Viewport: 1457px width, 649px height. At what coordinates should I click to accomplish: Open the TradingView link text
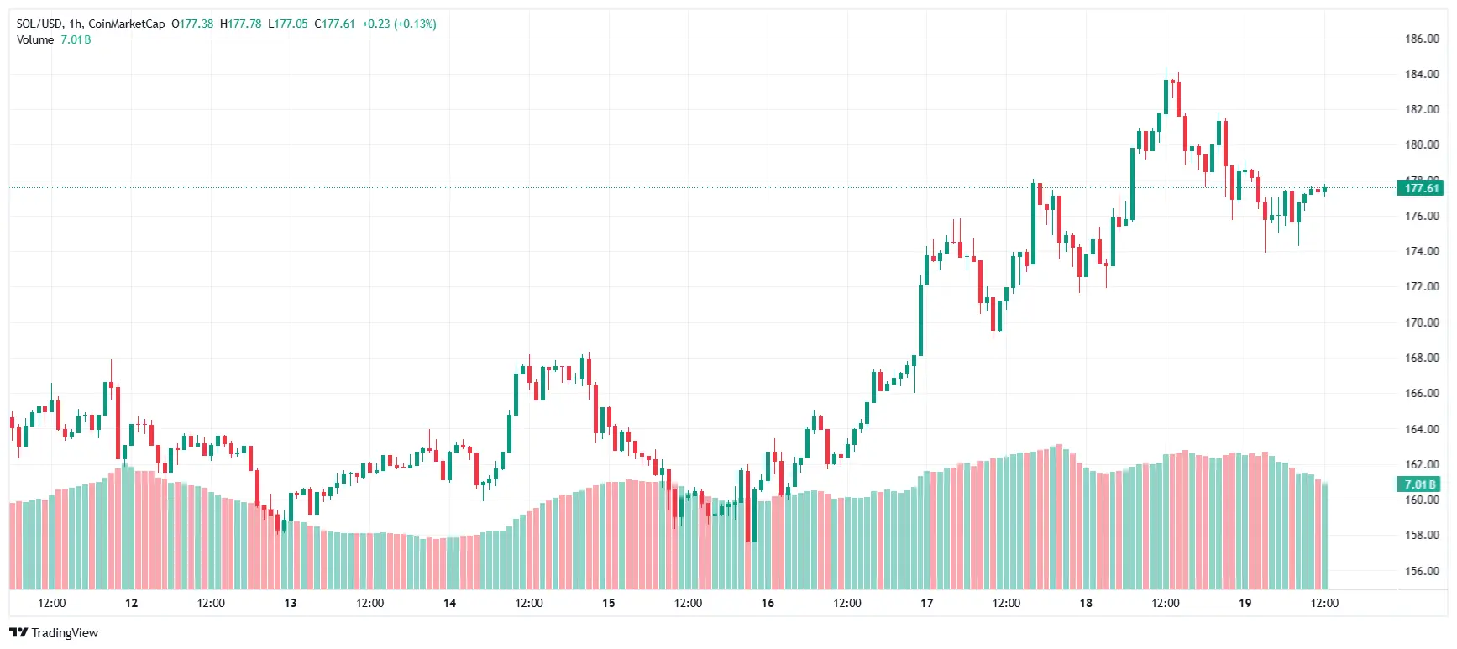pos(65,633)
